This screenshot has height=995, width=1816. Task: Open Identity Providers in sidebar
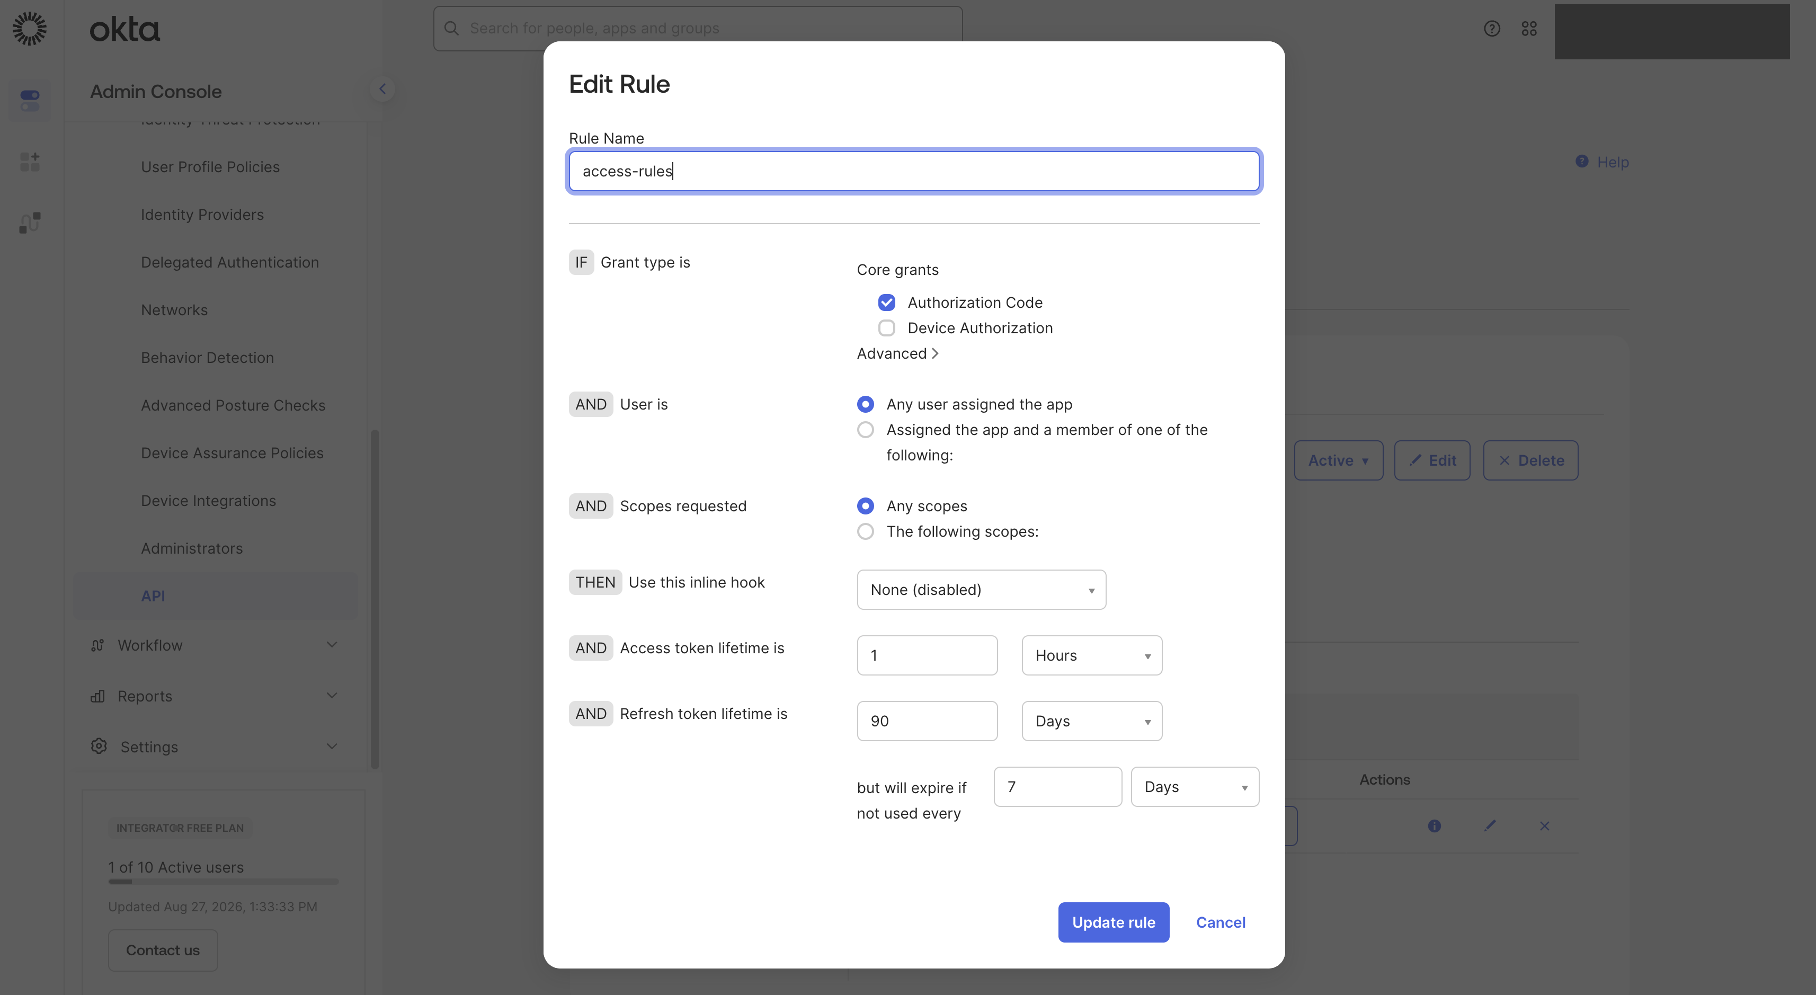[202, 215]
